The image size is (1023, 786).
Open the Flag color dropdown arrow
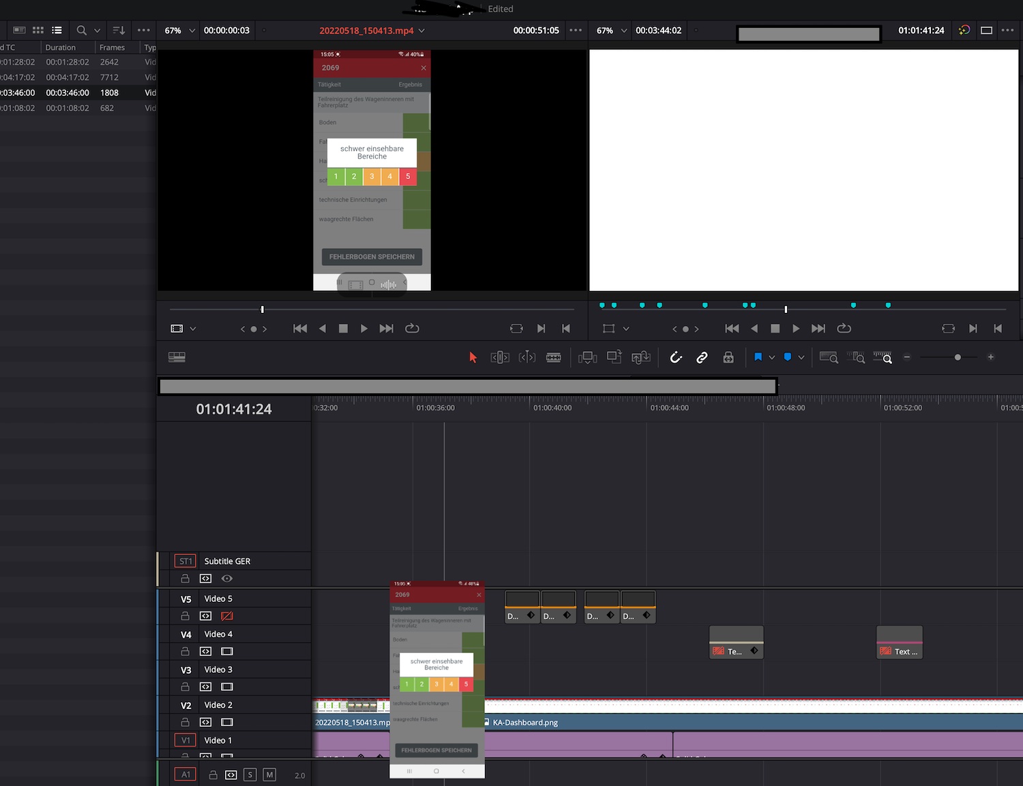click(772, 357)
